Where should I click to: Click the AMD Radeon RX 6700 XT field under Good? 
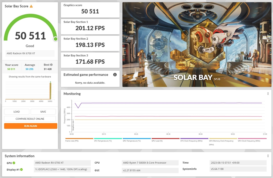[x=30, y=53]
